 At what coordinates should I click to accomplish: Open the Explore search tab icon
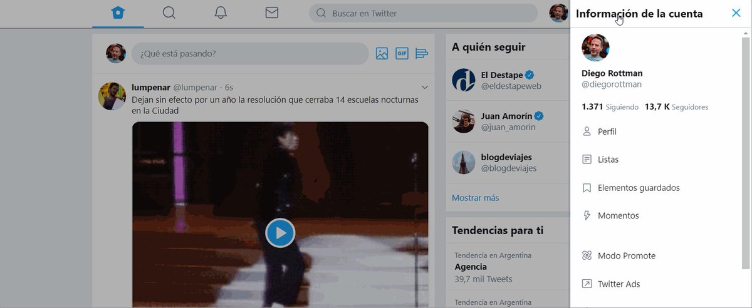(x=169, y=13)
